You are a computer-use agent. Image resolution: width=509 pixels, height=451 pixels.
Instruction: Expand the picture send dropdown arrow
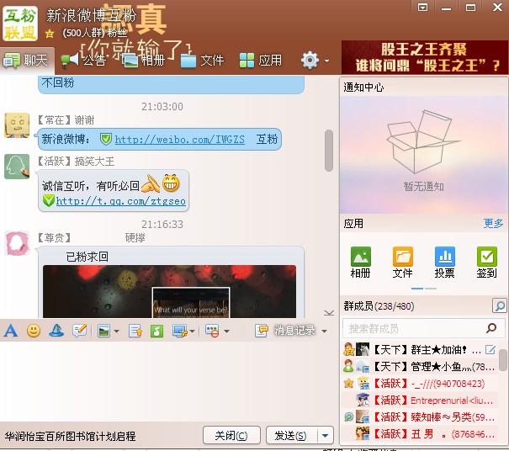click(117, 332)
